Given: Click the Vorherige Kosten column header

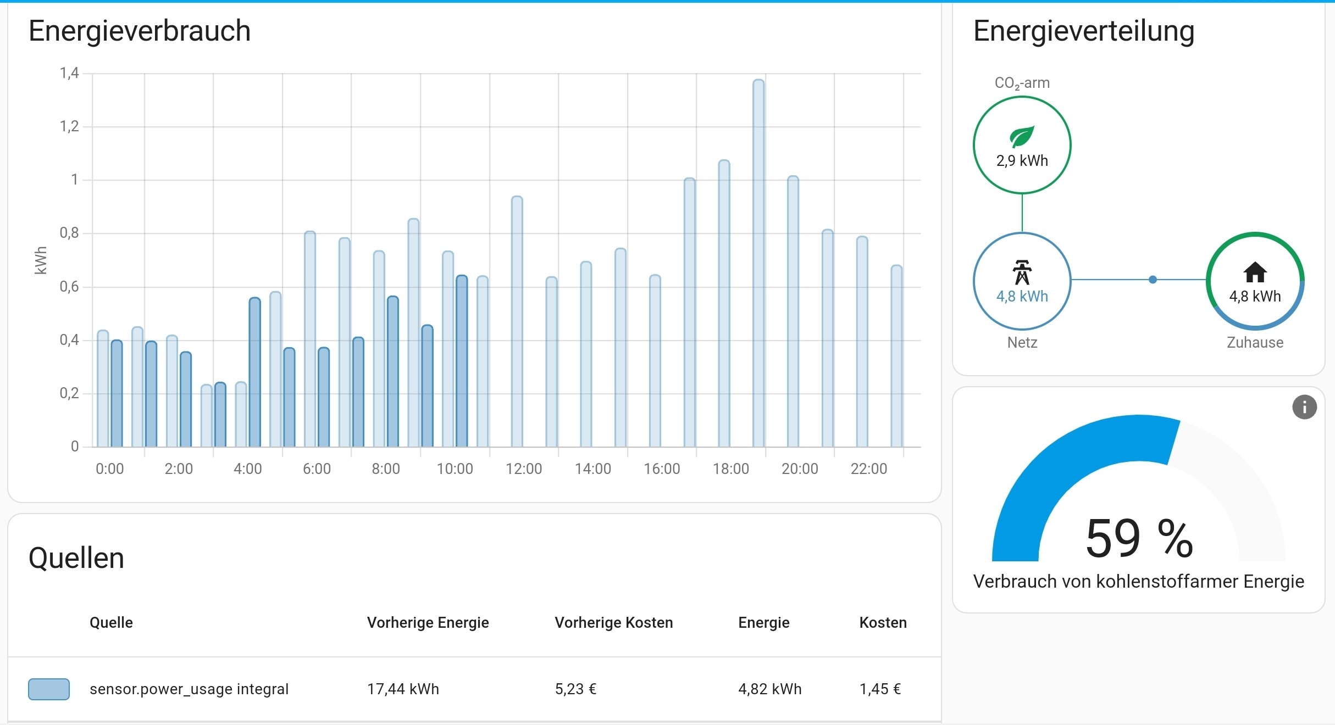Looking at the screenshot, I should coord(613,622).
